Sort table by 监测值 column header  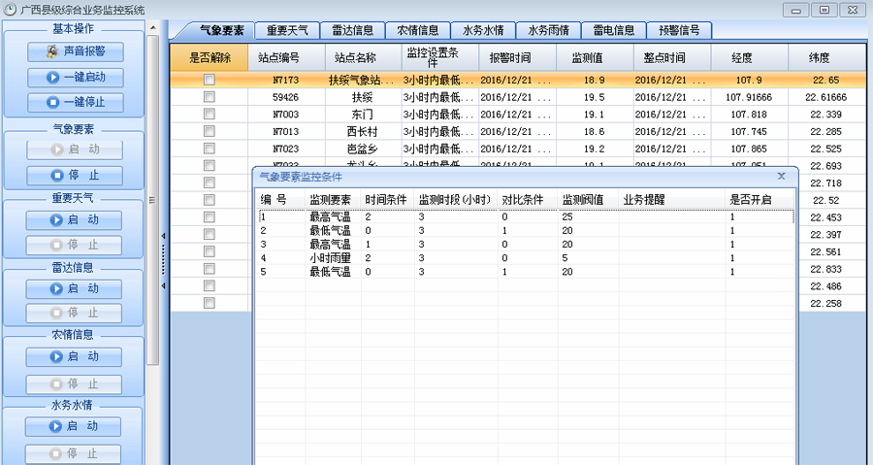click(x=594, y=57)
